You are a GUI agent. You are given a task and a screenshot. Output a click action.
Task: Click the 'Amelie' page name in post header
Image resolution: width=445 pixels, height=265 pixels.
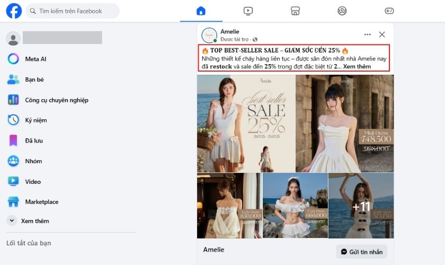[x=230, y=31]
